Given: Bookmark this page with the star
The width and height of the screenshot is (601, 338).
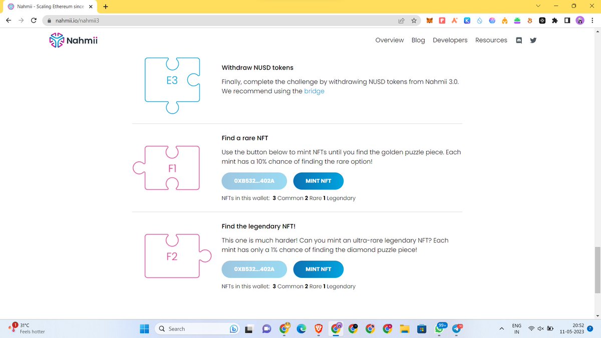Looking at the screenshot, I should tap(414, 21).
